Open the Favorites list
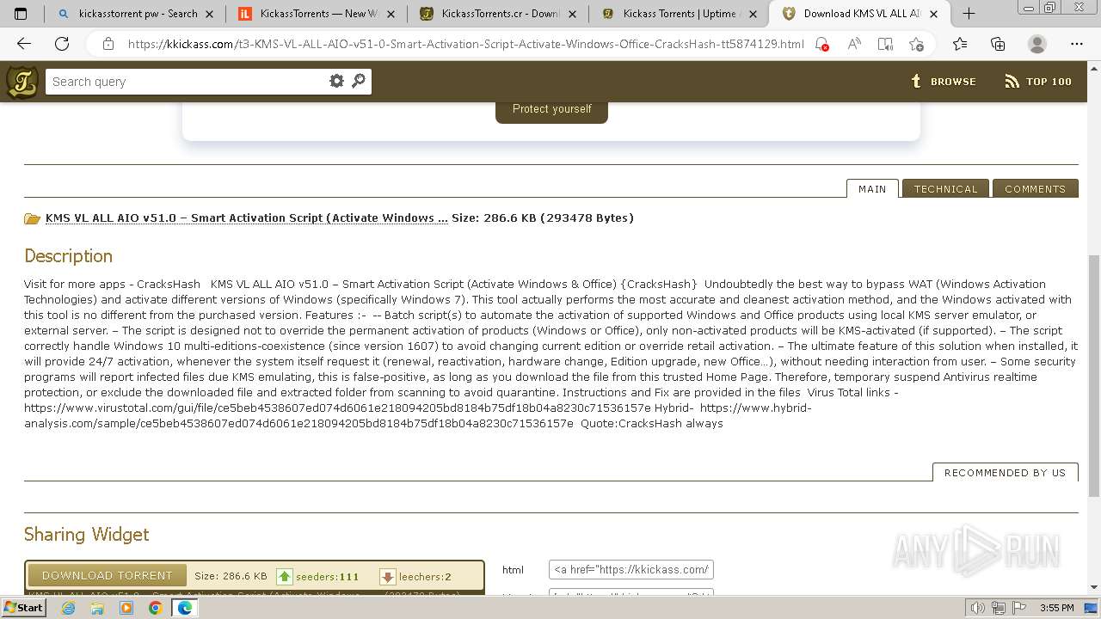Viewport: 1101px width, 619px height. 960,44
